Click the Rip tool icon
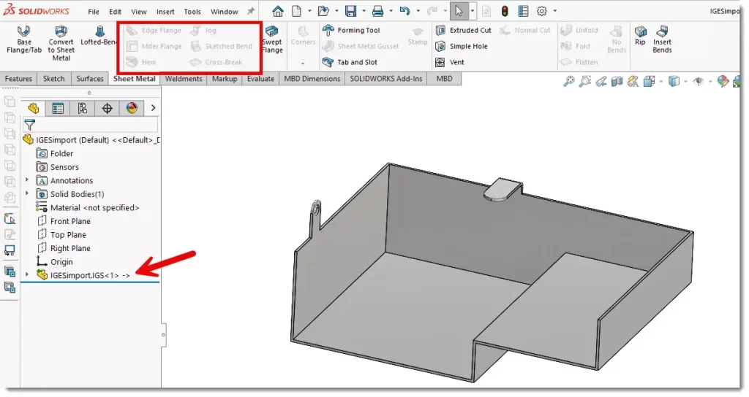This screenshot has height=397, width=749. [640, 36]
